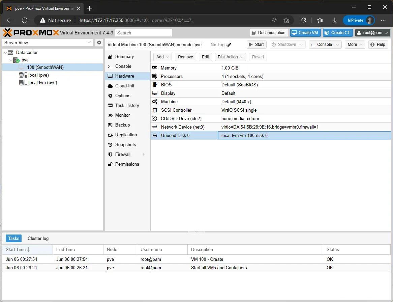The image size is (393, 302).
Task: Open the browser favorites list
Action: click(320, 20)
